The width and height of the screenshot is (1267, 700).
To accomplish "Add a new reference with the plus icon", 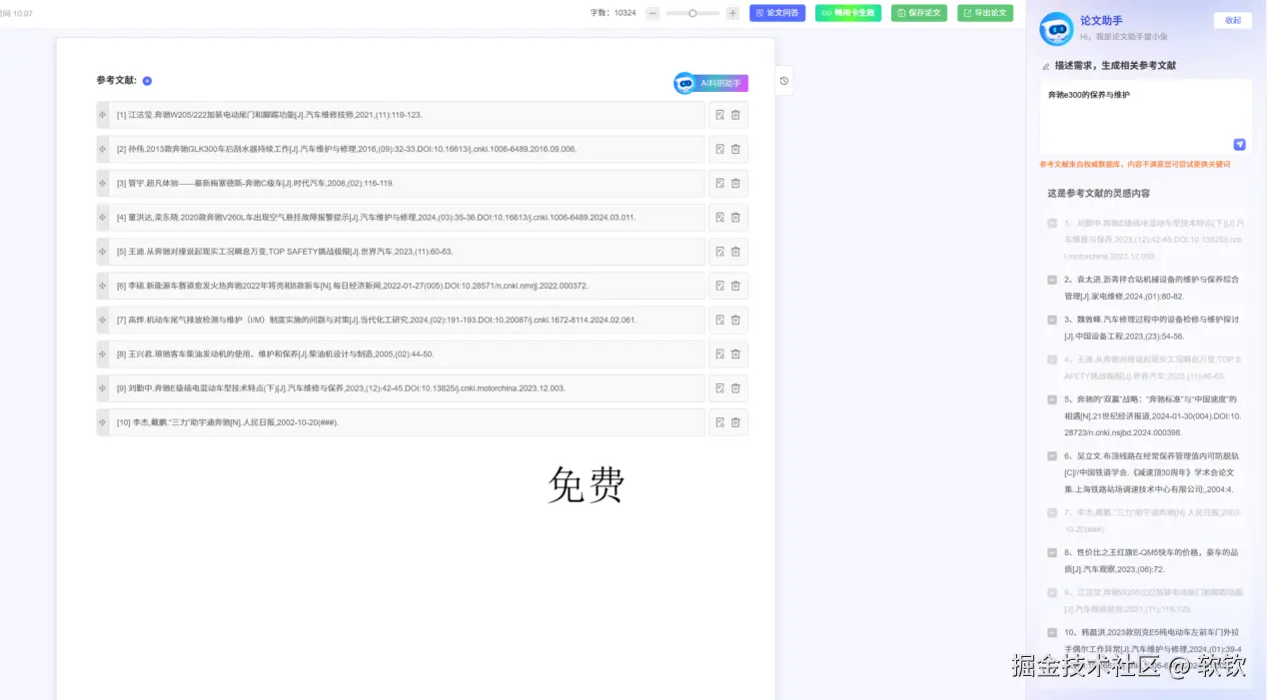I will tap(147, 81).
